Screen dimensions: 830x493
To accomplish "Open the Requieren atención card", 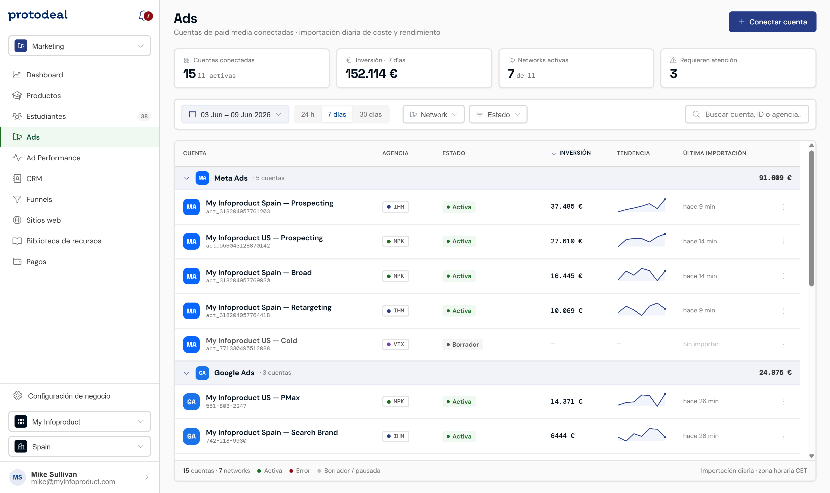I will pos(738,68).
